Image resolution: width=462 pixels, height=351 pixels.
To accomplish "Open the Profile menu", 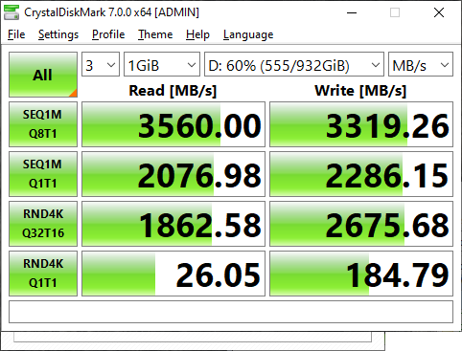I will [x=108, y=34].
